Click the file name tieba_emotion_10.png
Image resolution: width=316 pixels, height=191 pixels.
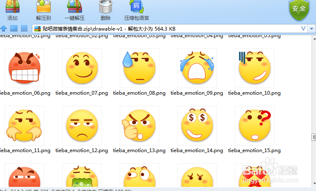[254, 93]
